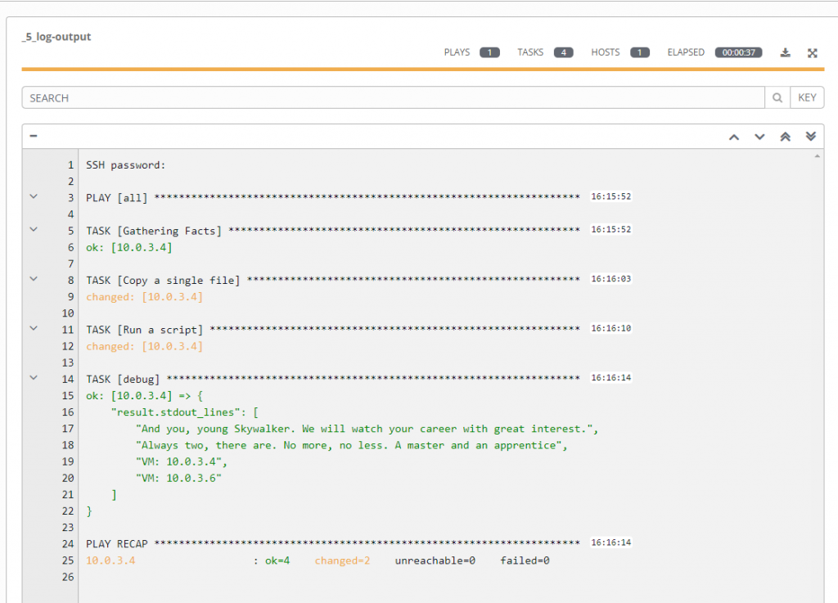Open the search KEY help
The height and width of the screenshot is (603, 838).
pyautogui.click(x=807, y=97)
